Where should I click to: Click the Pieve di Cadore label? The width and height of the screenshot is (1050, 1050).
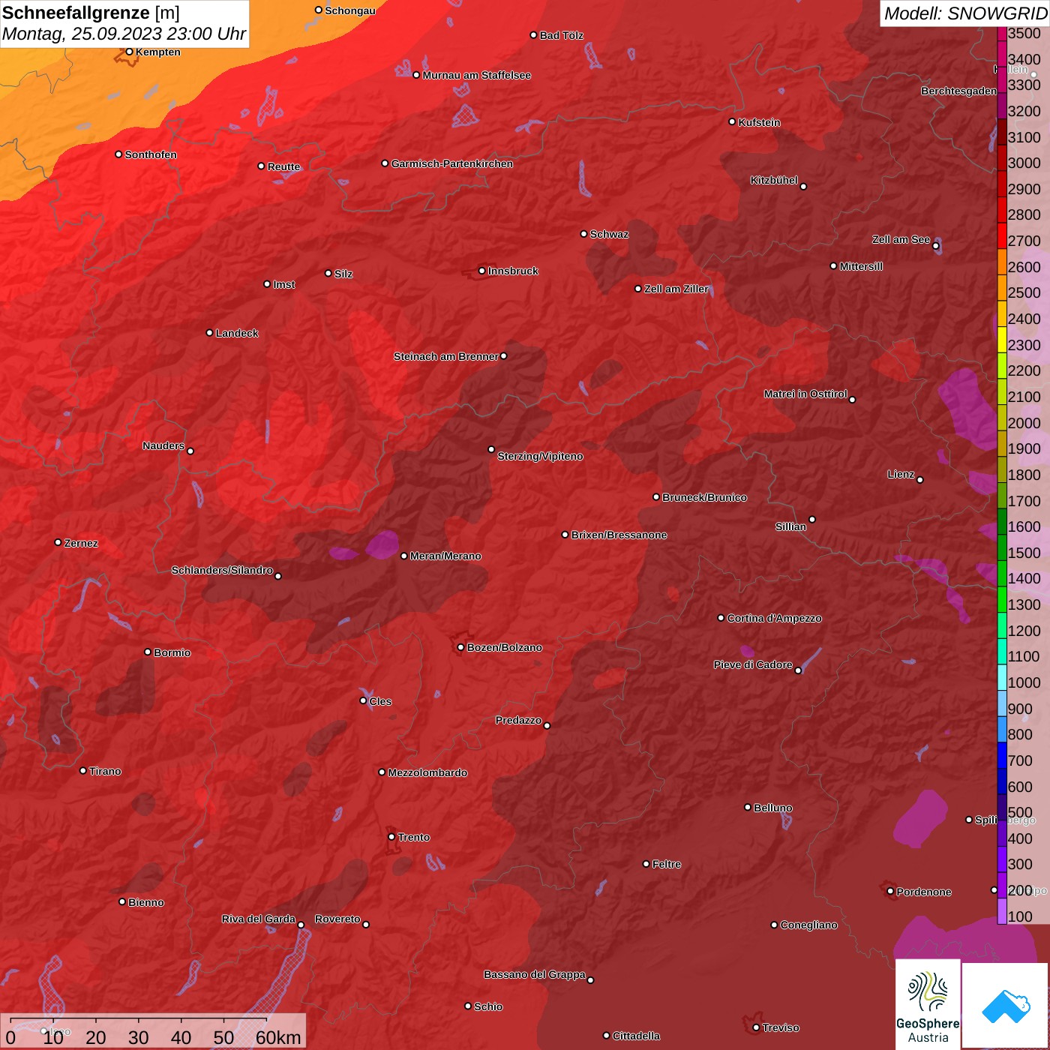coord(753,664)
